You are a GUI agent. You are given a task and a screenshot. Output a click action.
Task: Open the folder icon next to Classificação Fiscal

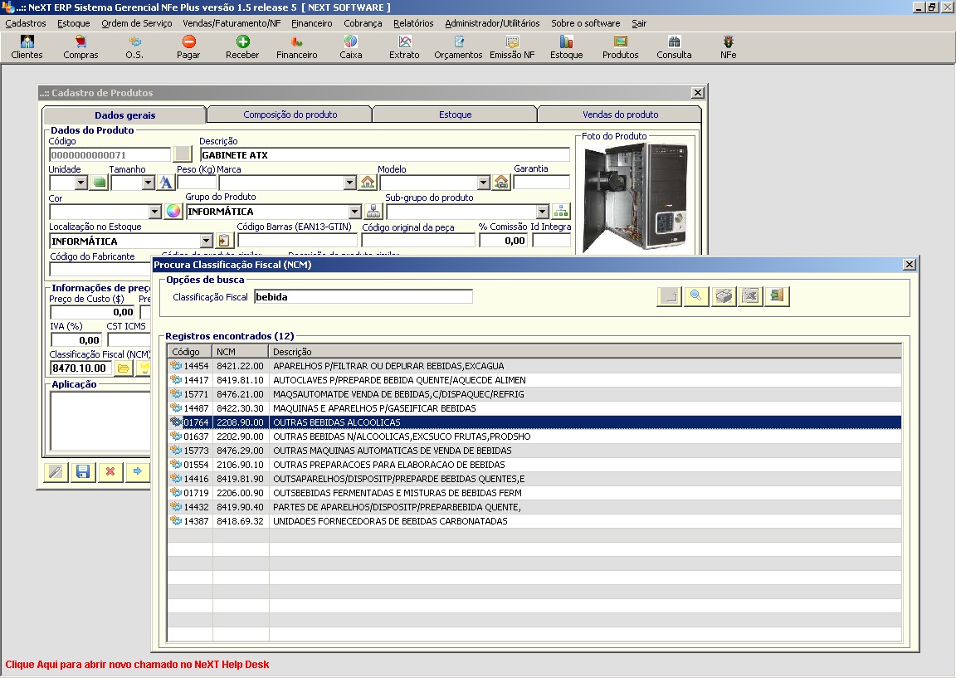pyautogui.click(x=121, y=367)
